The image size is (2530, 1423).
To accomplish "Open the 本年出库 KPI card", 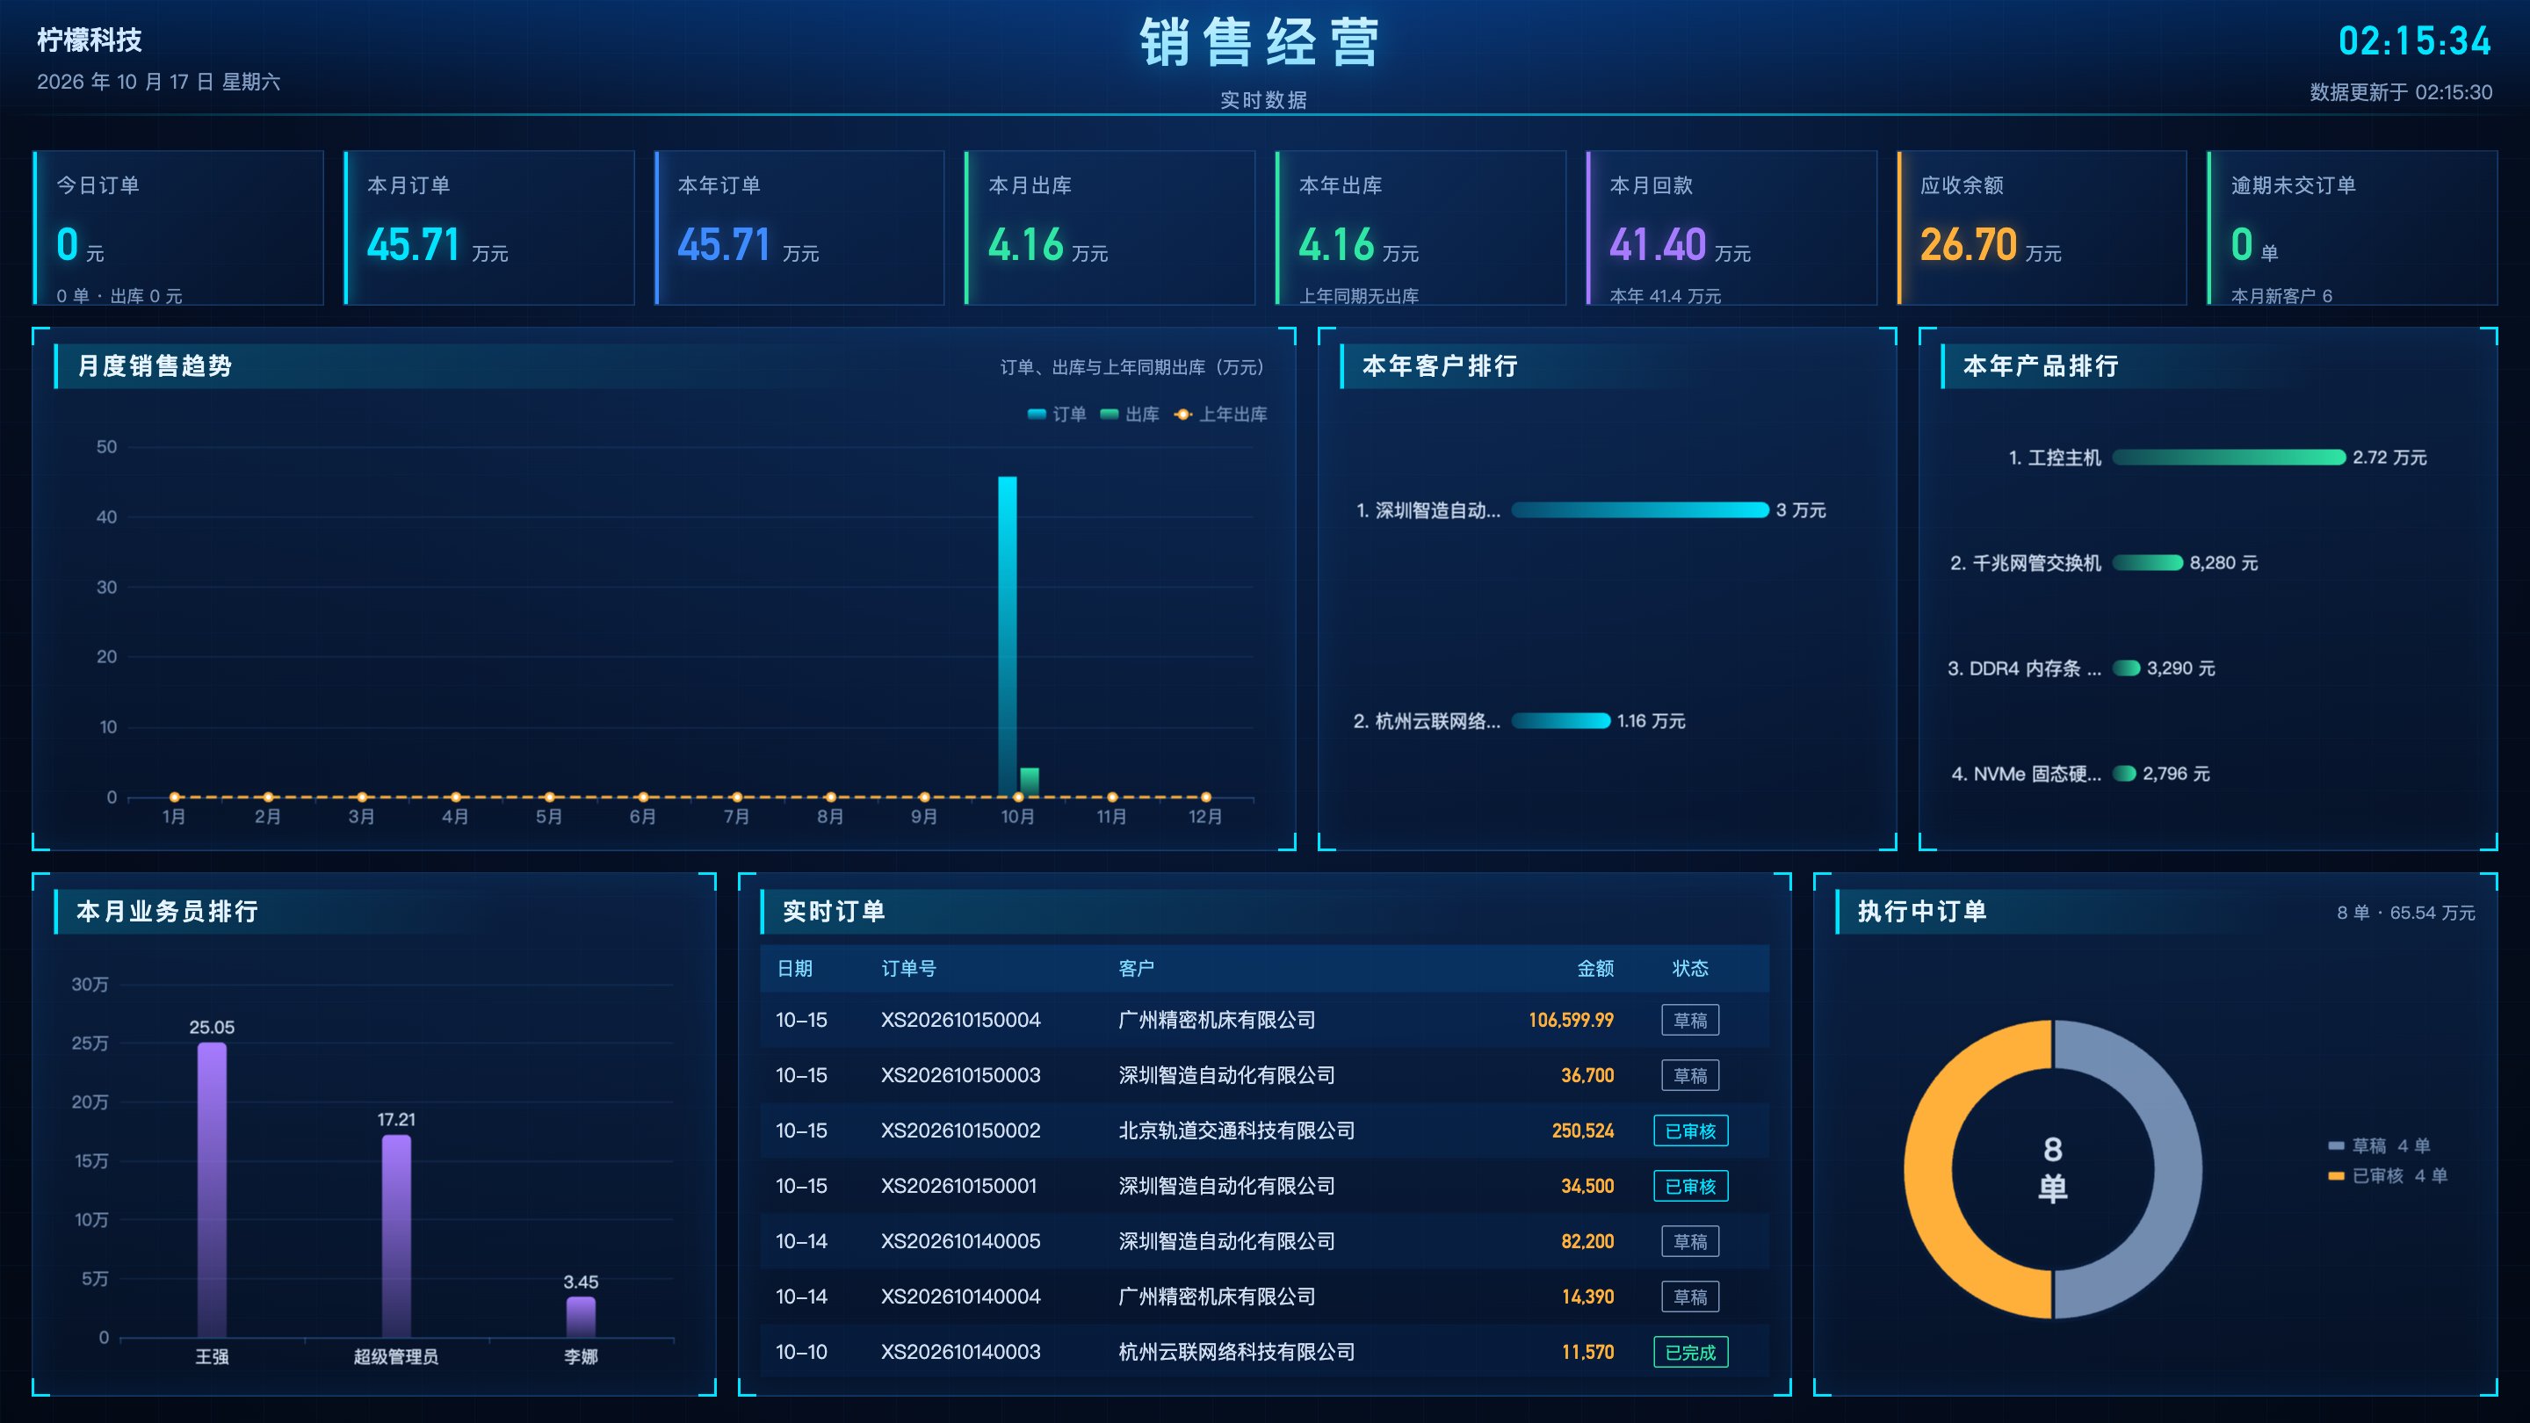I will pyautogui.click(x=1420, y=228).
